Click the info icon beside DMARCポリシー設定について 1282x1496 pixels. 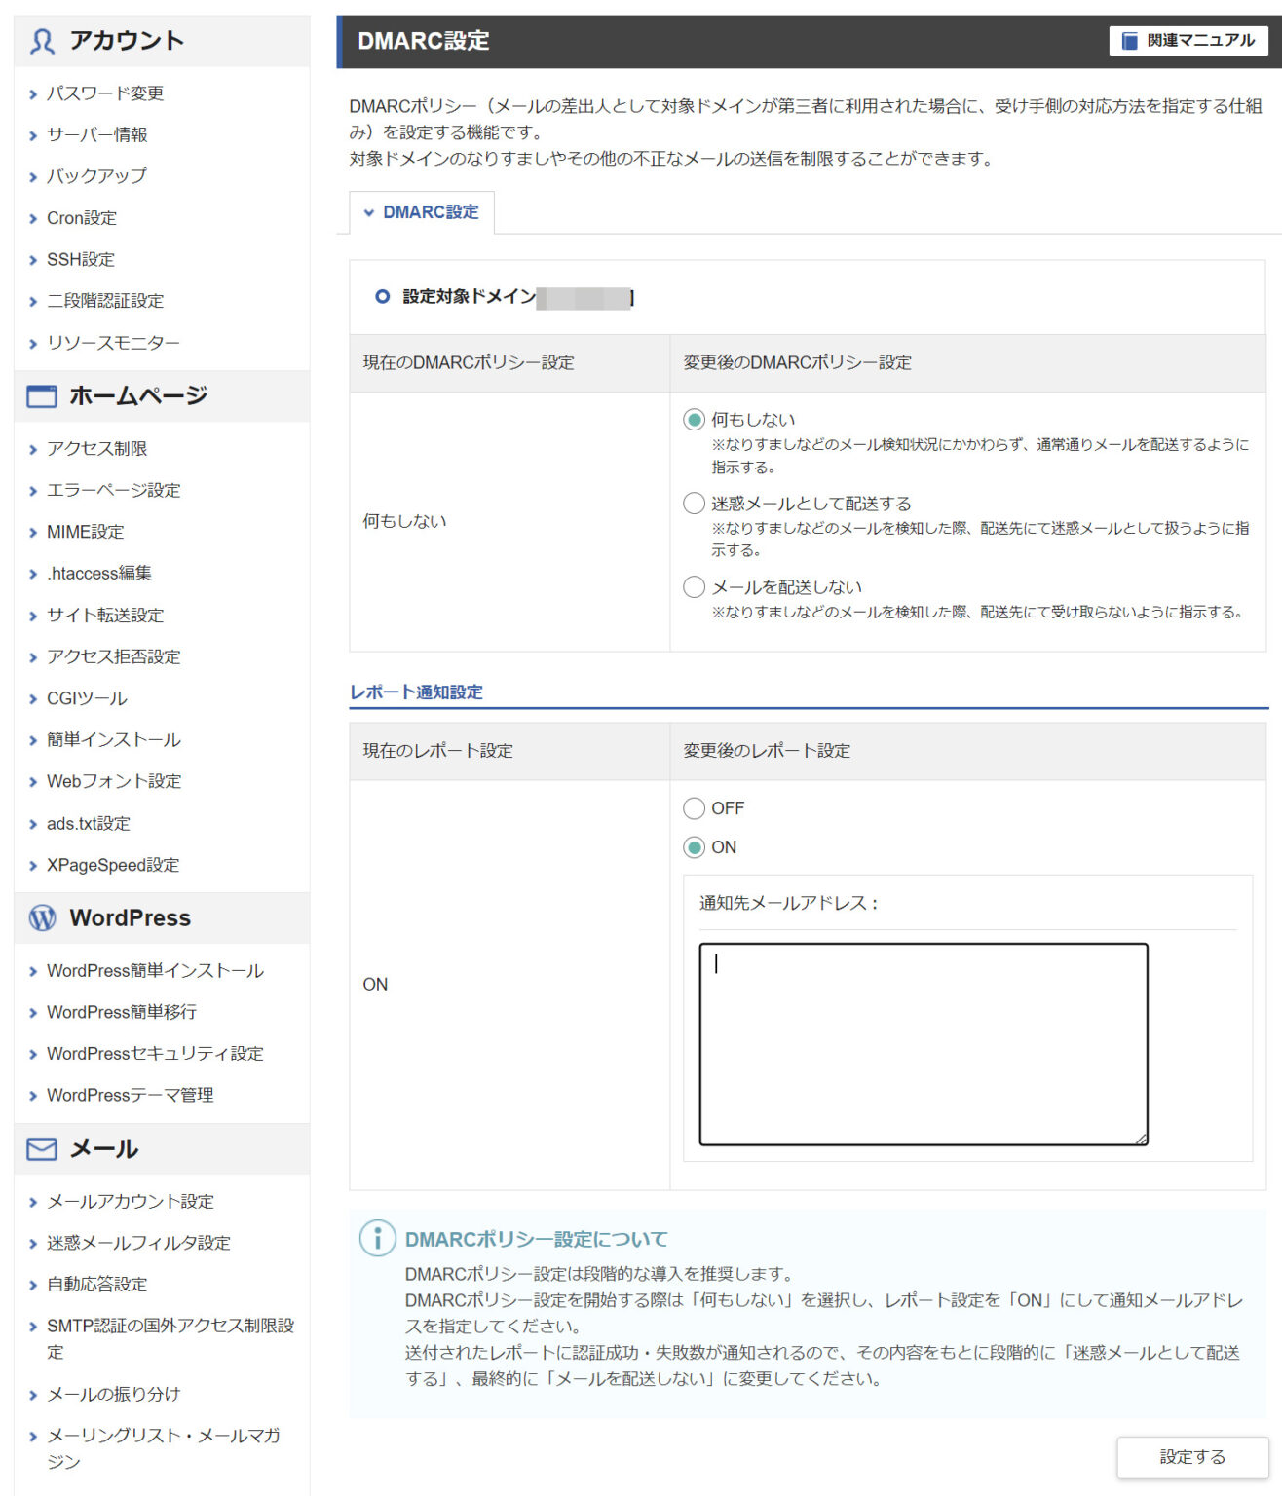pyautogui.click(x=375, y=1238)
